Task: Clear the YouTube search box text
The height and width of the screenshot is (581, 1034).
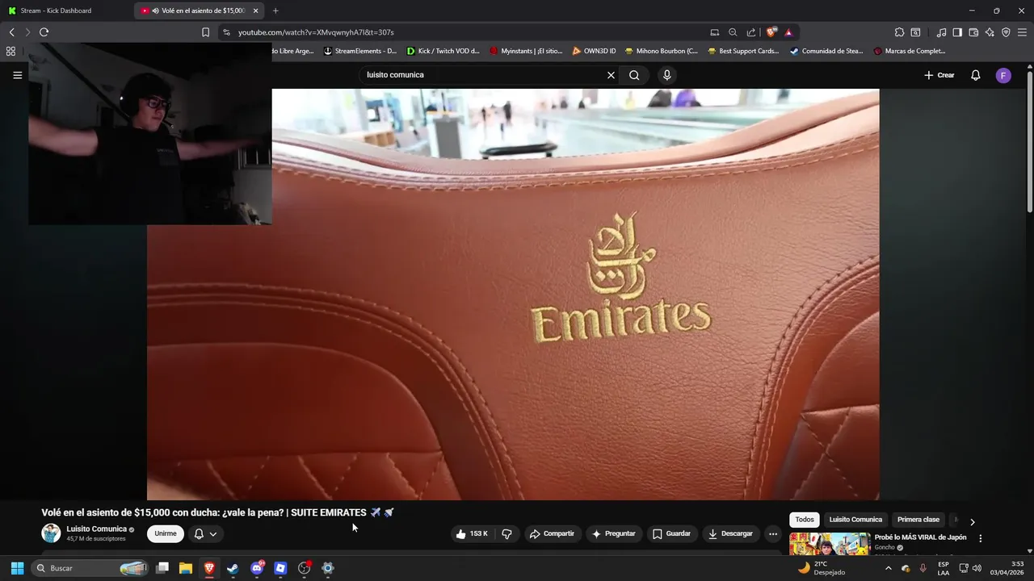Action: tap(611, 75)
